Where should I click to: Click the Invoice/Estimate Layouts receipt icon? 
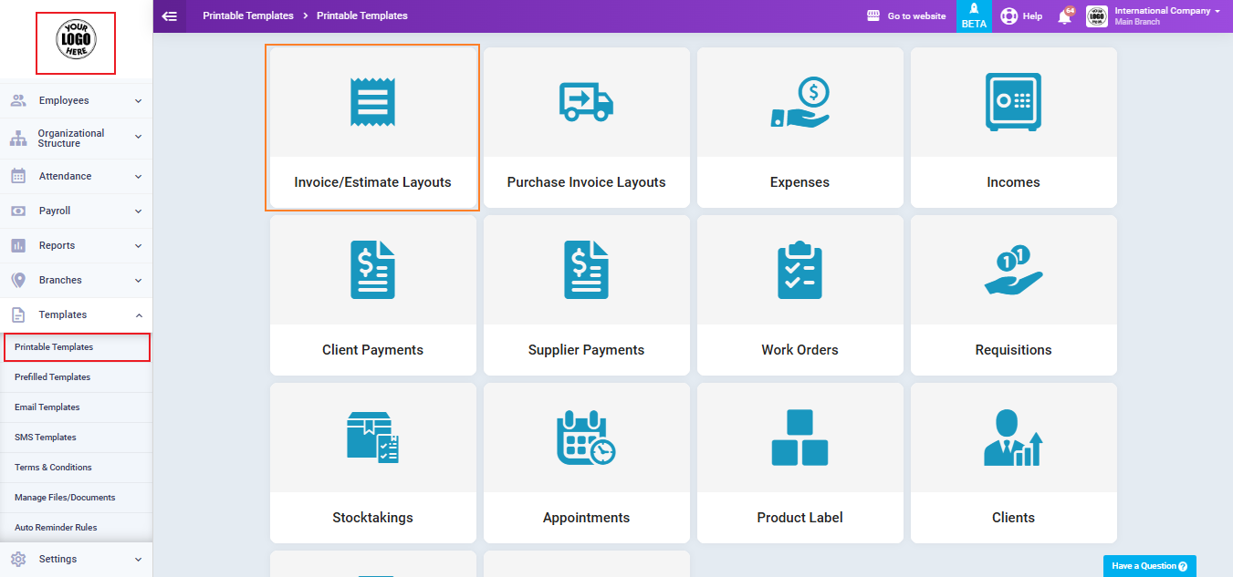point(373,101)
